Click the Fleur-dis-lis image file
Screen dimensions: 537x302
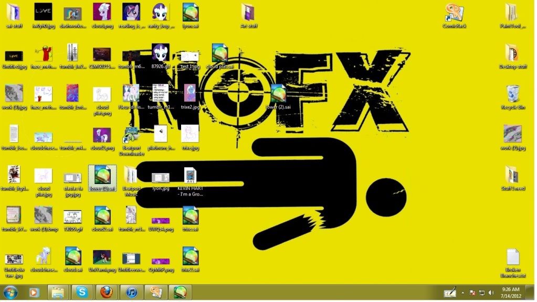131,97
